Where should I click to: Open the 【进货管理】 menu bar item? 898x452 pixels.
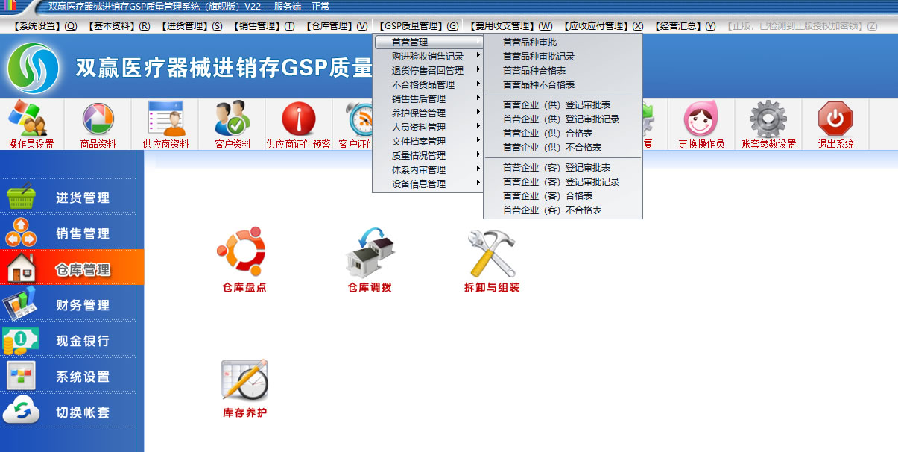coord(191,26)
